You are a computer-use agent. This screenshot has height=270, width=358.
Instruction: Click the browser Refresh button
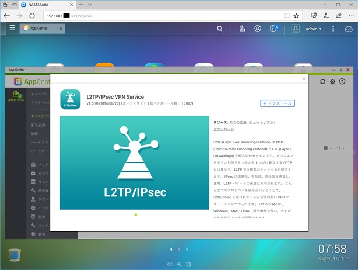(32, 16)
